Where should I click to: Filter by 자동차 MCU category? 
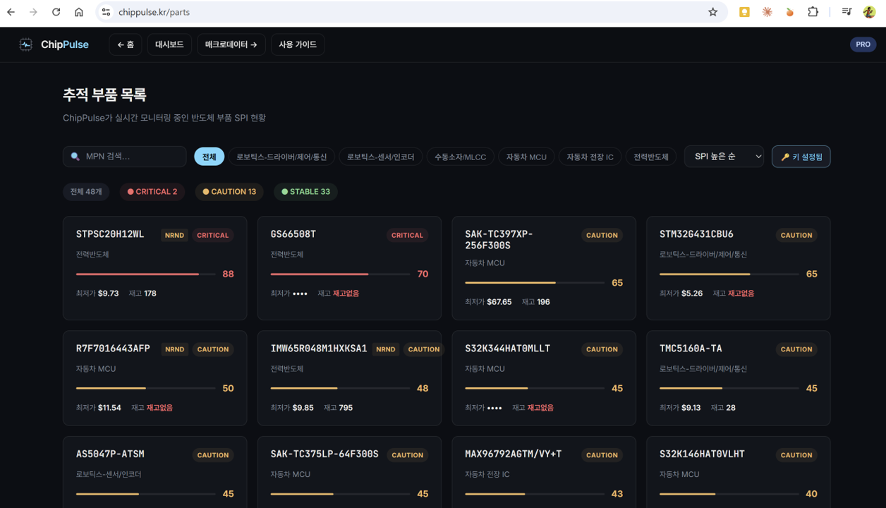click(x=526, y=157)
